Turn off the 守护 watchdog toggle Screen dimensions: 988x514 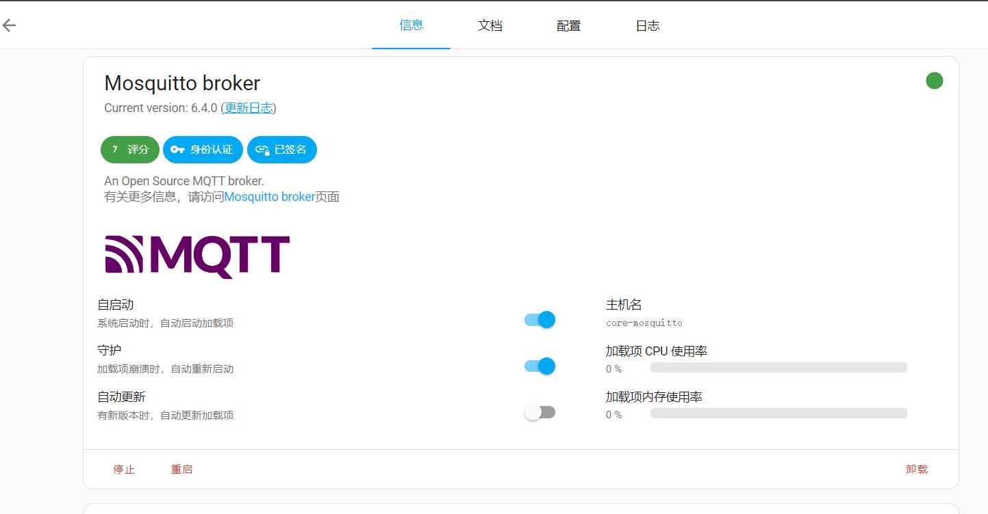(540, 366)
